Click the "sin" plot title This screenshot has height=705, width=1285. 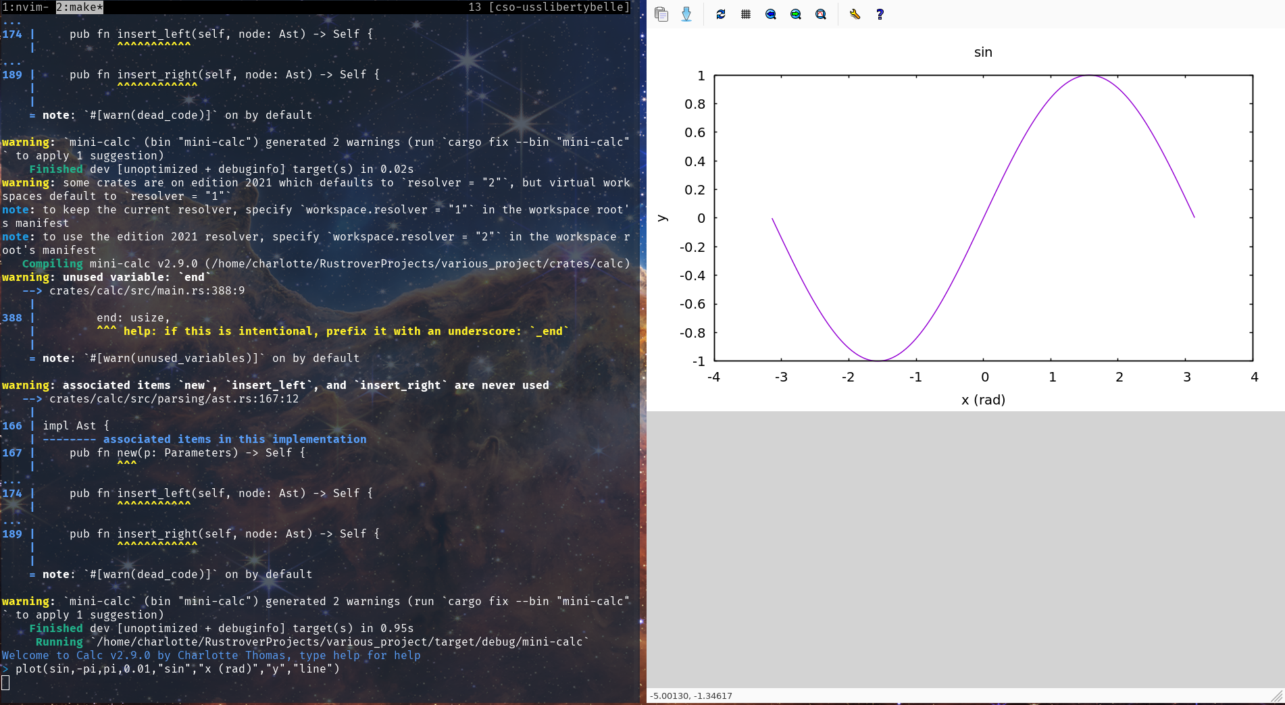983,53
